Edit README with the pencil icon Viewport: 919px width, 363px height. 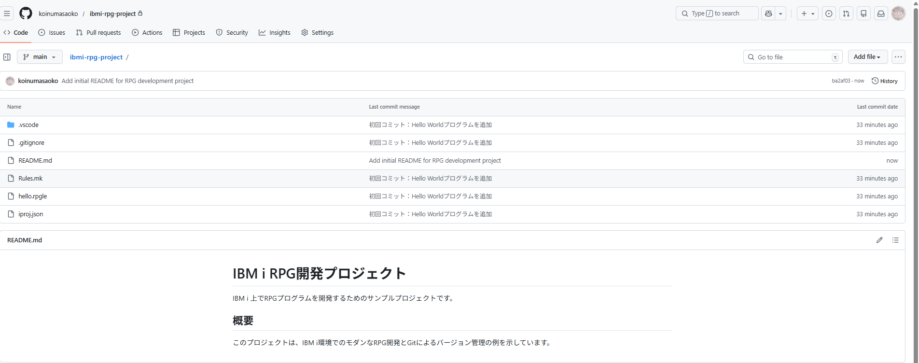click(x=879, y=240)
